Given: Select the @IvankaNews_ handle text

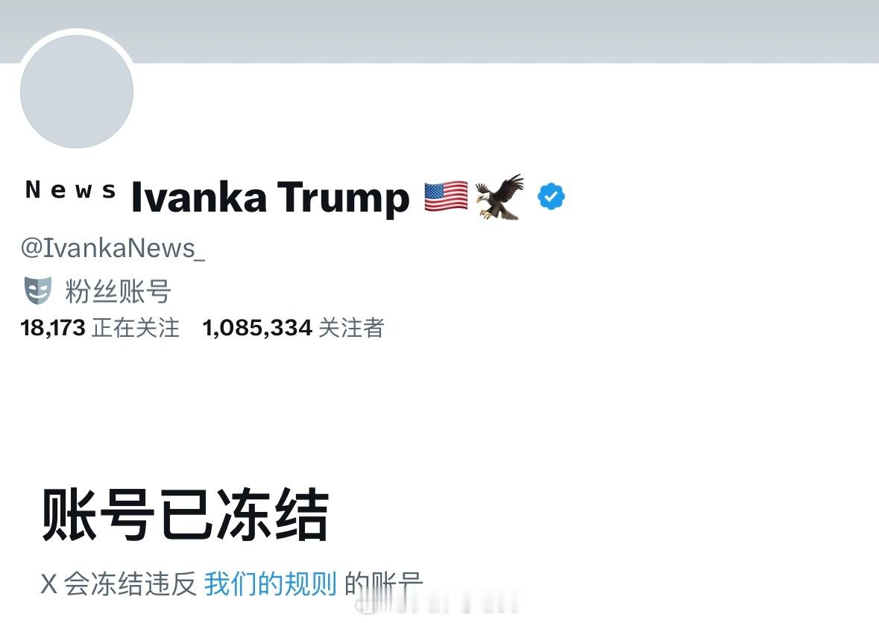Looking at the screenshot, I should tap(113, 248).
